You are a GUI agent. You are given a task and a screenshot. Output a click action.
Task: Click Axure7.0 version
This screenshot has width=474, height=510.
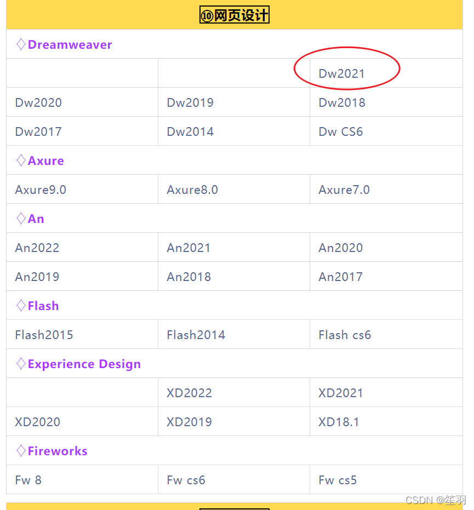(344, 190)
